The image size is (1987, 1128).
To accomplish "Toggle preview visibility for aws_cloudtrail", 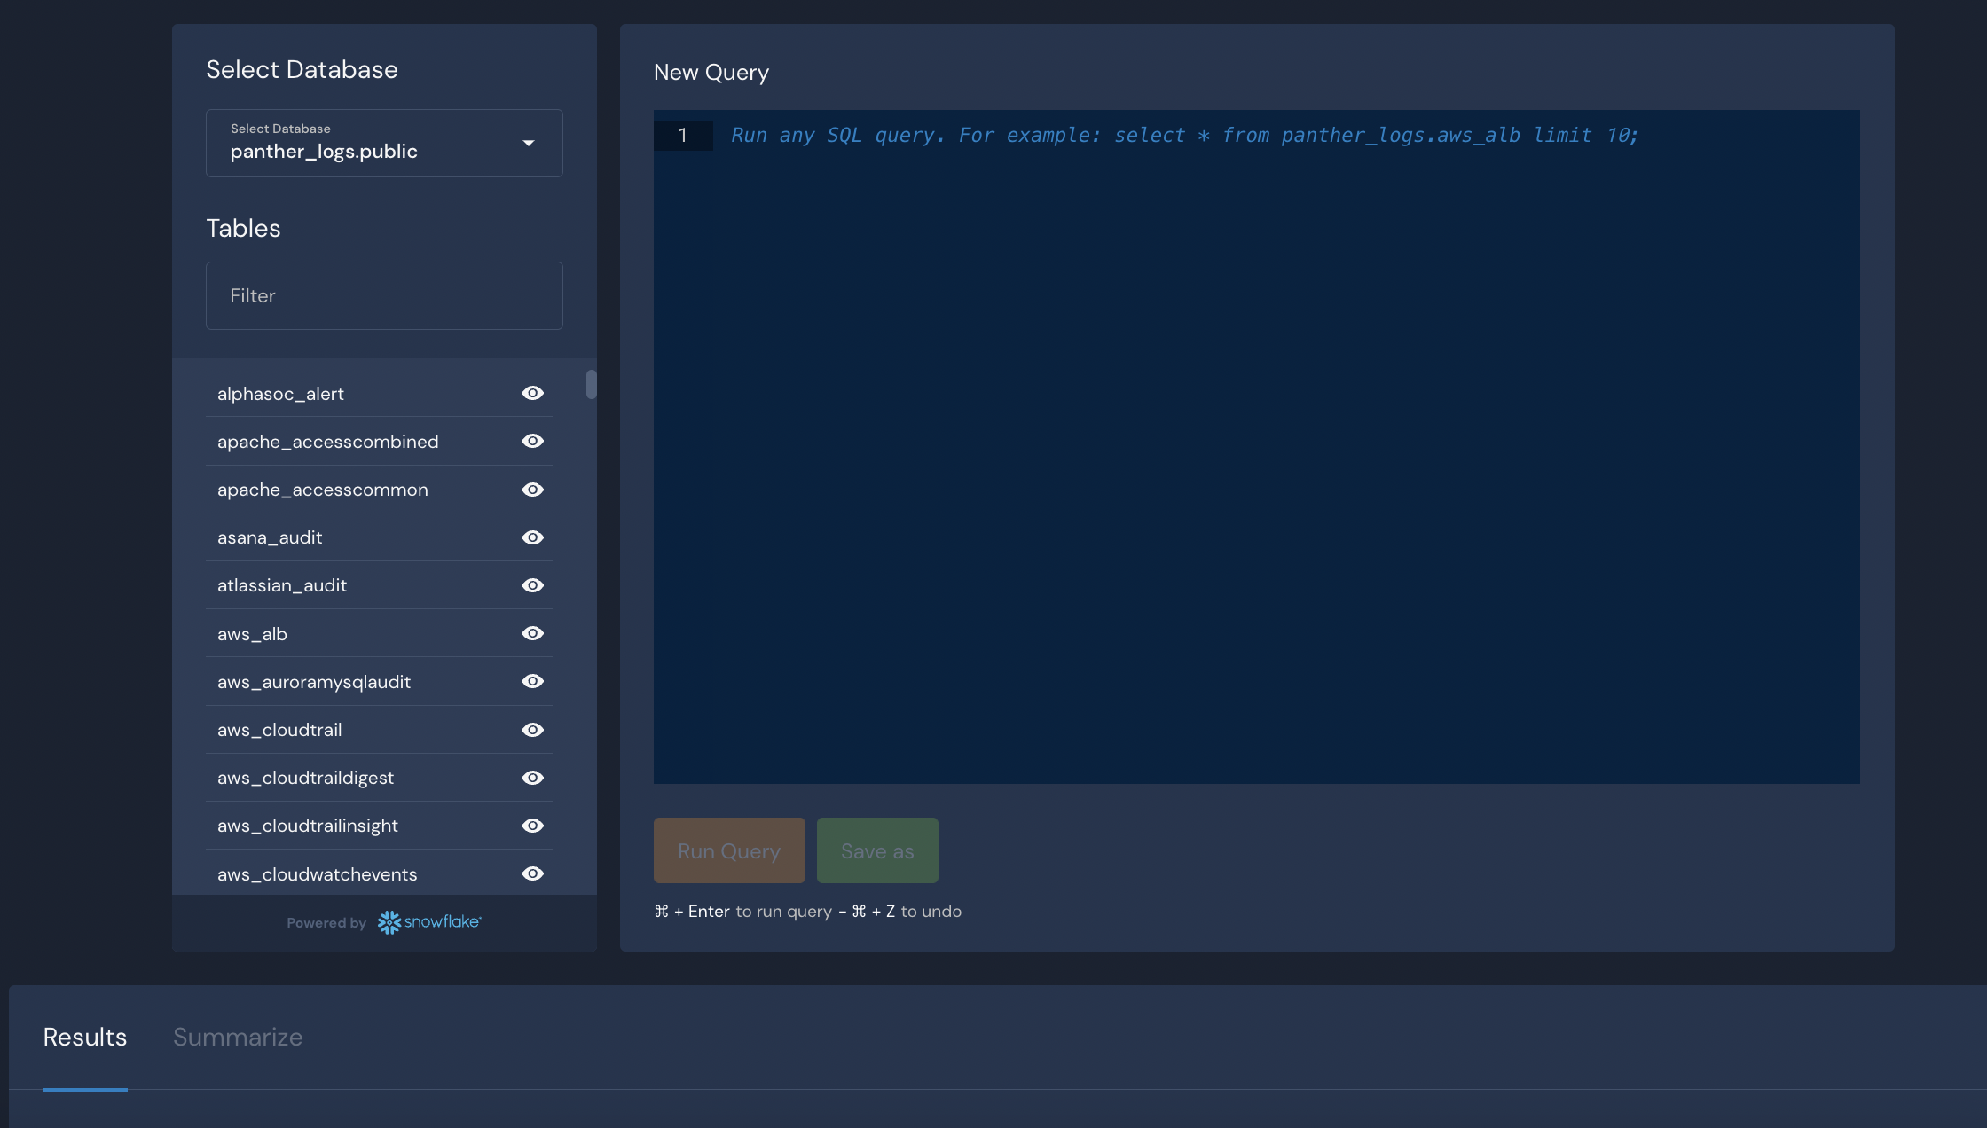I will 532,729.
